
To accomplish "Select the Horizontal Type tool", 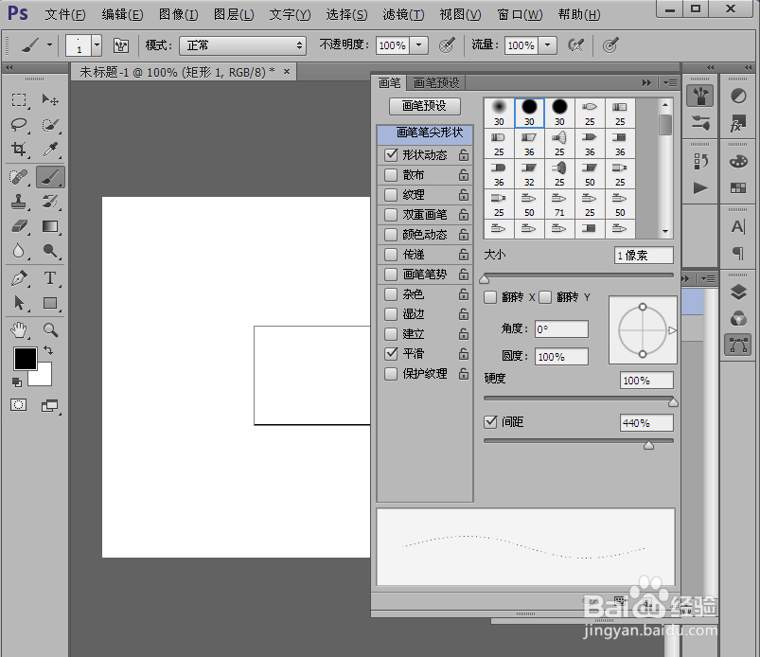I will point(50,276).
